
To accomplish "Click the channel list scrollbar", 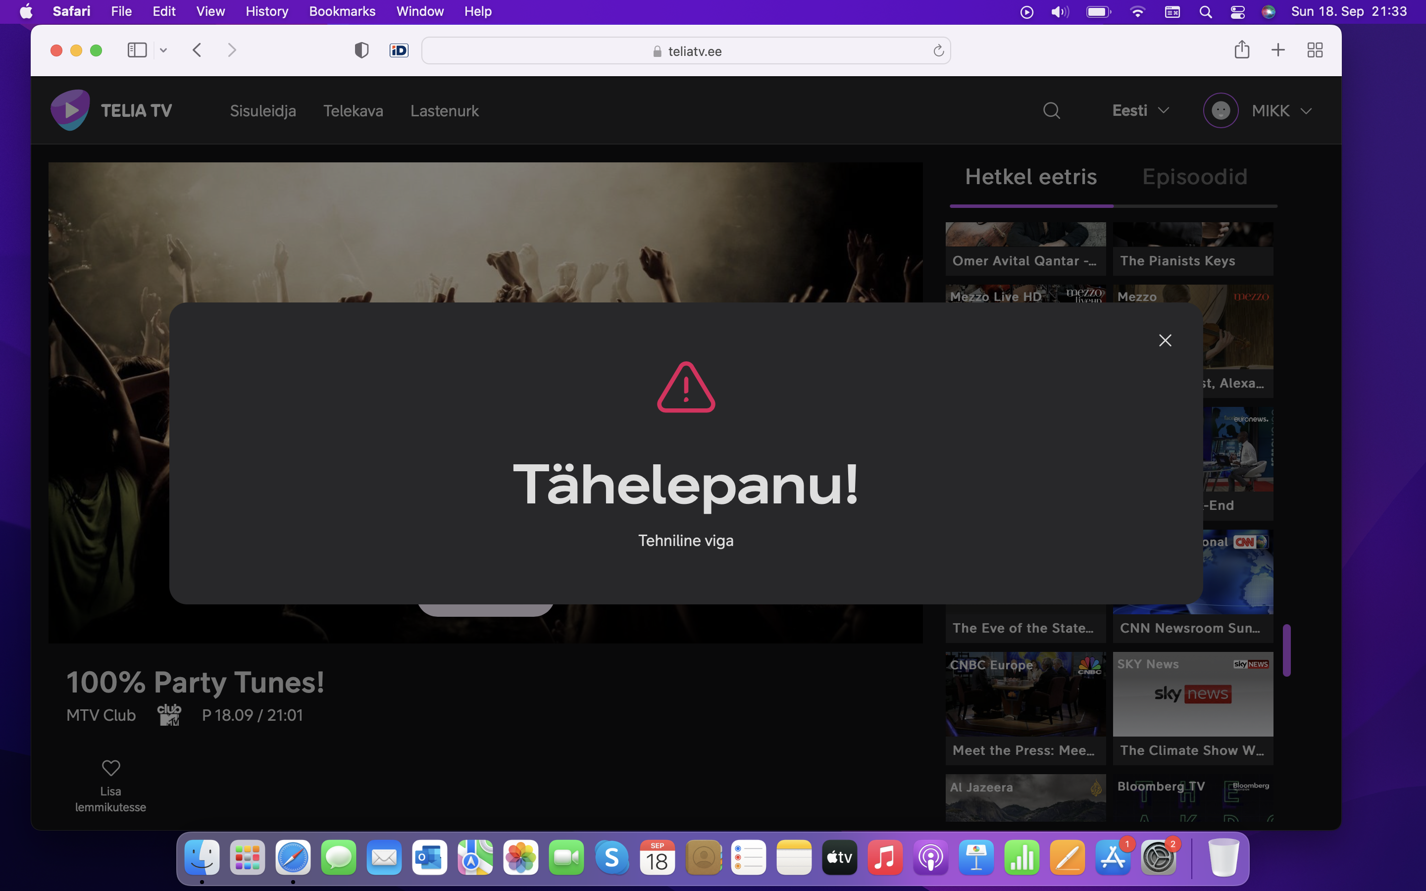I will 1286,649.
